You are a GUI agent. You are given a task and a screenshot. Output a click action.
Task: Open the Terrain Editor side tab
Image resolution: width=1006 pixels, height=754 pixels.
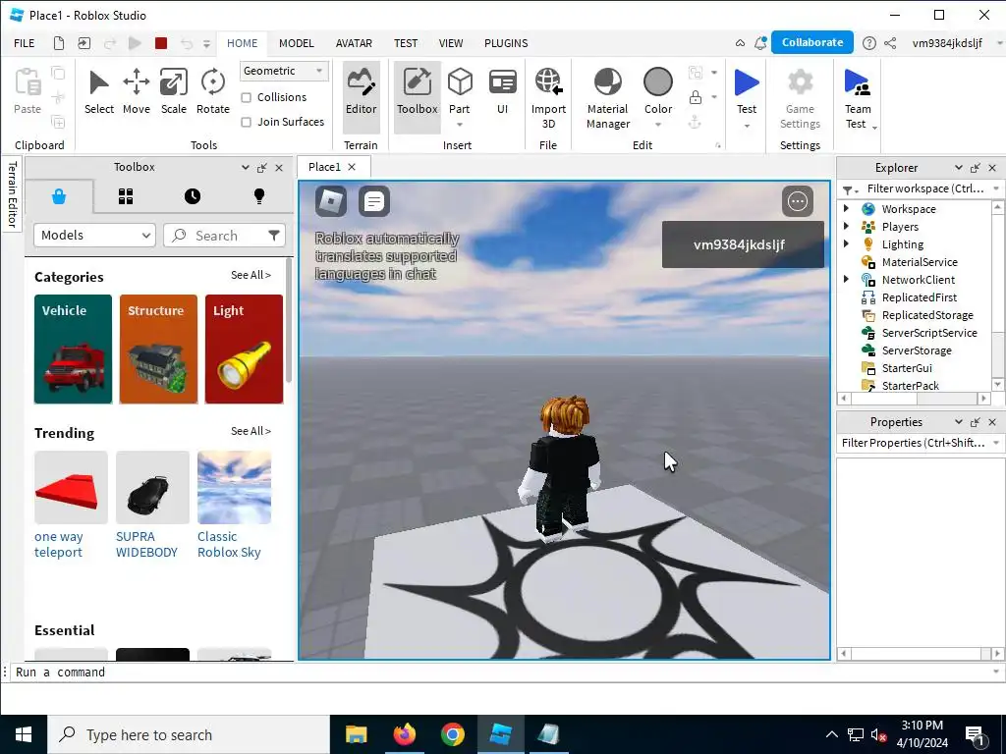click(x=12, y=194)
